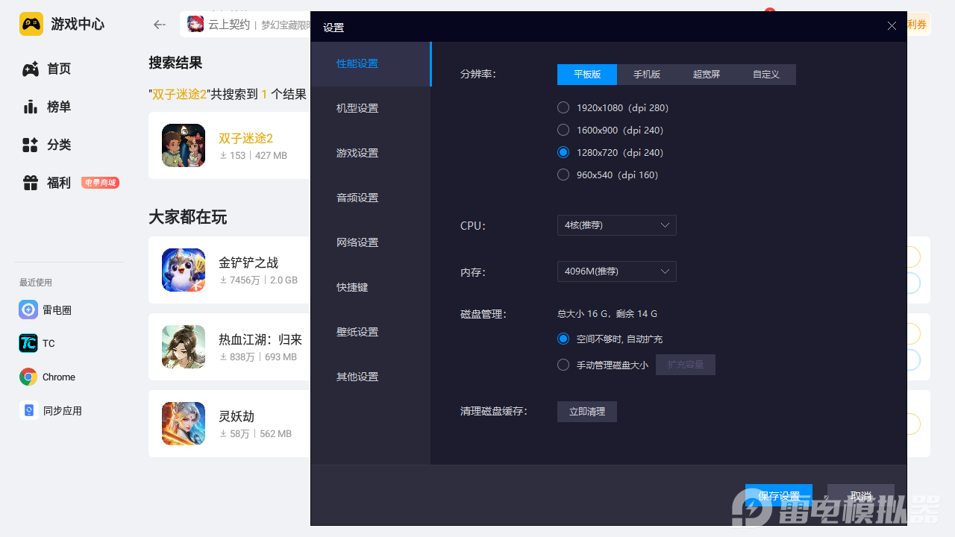The height and width of the screenshot is (537, 955).
Task: Open 灵妖劫 game icon
Action: tap(184, 424)
